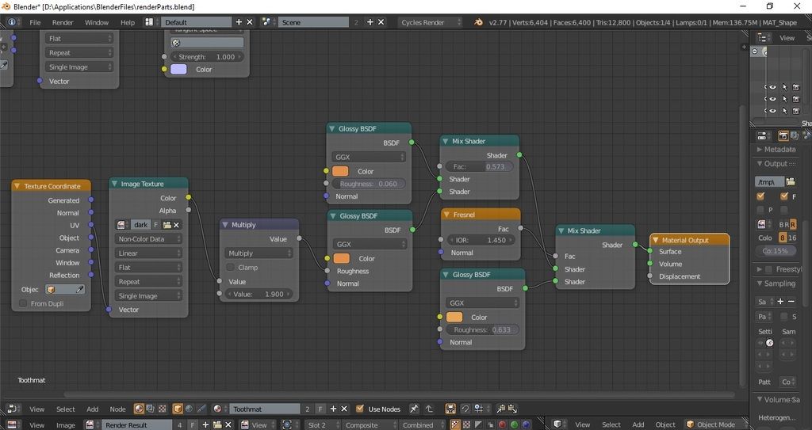Toggle backdrop icon in node editor header
The height and width of the screenshot is (430, 812).
pos(450,409)
